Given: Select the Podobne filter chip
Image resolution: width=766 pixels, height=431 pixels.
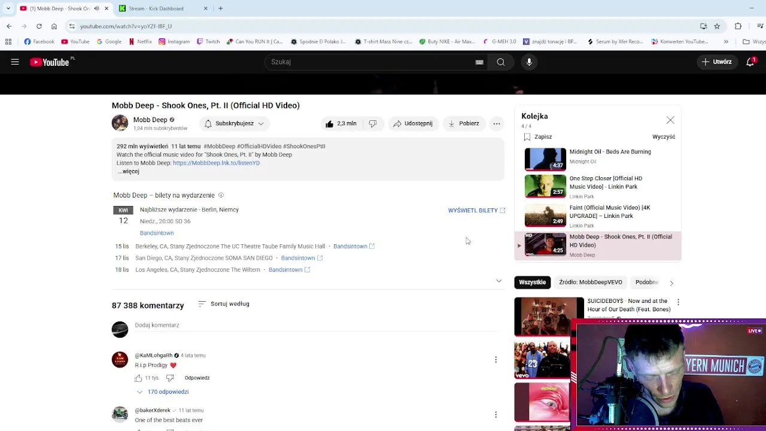Looking at the screenshot, I should 646,282.
